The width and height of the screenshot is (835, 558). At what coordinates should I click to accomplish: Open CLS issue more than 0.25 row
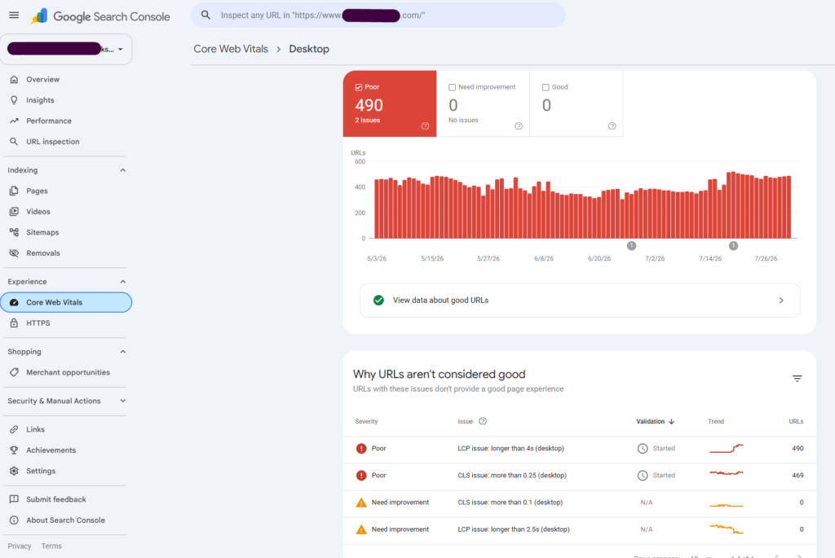click(x=580, y=476)
